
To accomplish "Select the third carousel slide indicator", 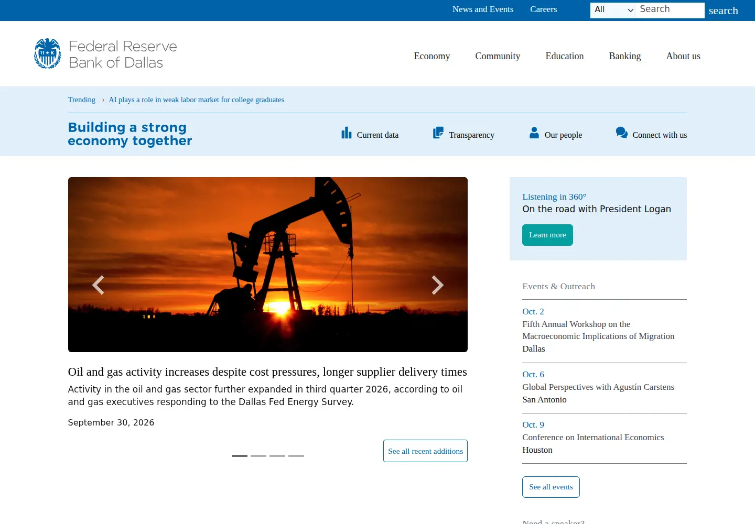I will 277,456.
